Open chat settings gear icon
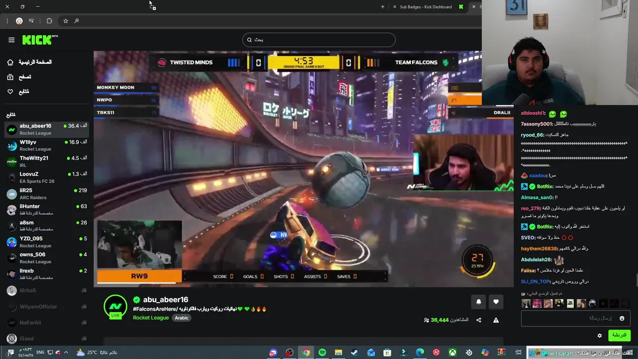The width and height of the screenshot is (638, 359). [x=600, y=336]
